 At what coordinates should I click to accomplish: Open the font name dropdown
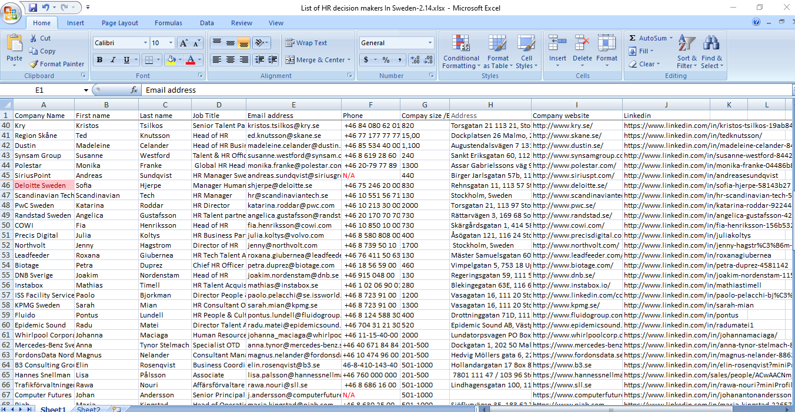tap(145, 43)
